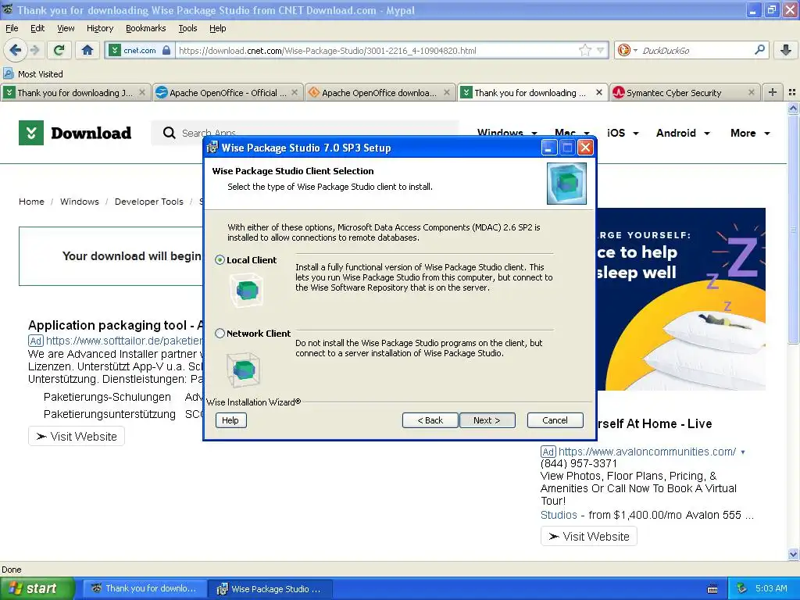Select the Network Client radio button

point(220,333)
